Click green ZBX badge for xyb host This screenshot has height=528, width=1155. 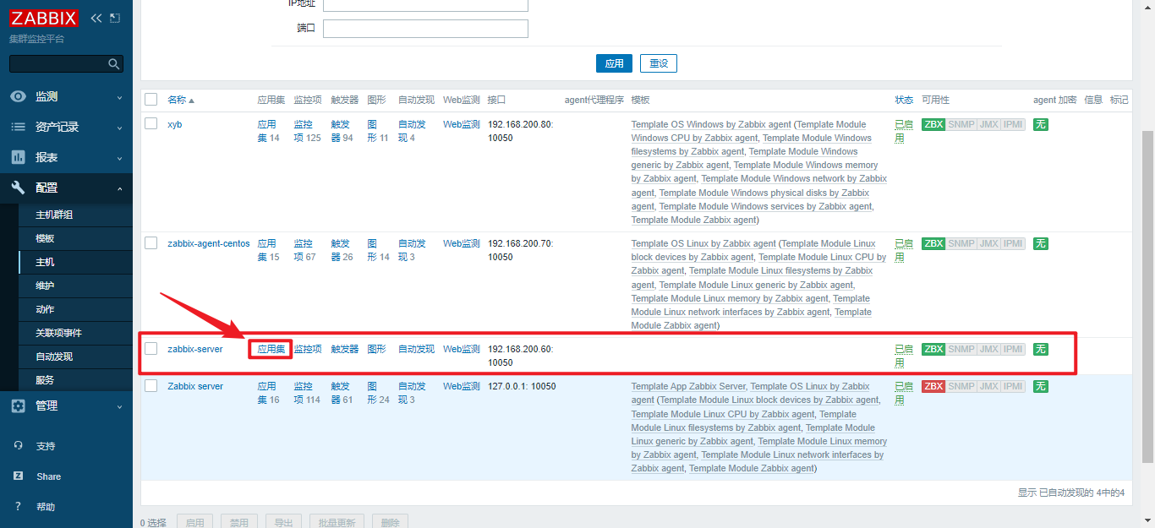(933, 124)
